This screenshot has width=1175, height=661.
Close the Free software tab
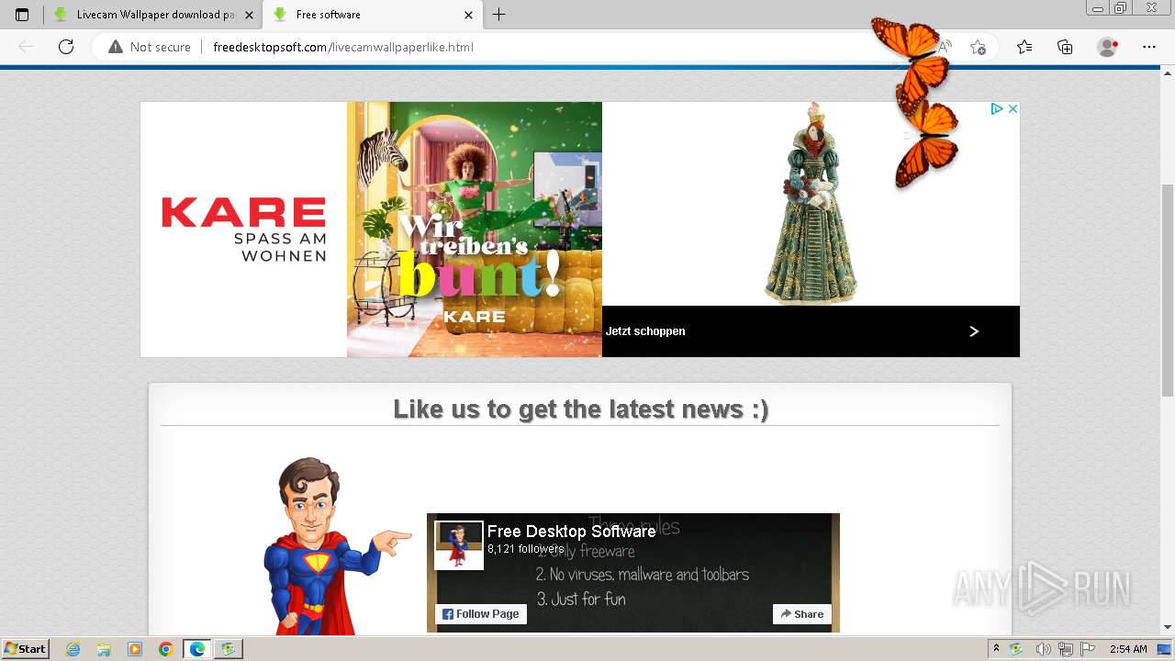click(469, 15)
